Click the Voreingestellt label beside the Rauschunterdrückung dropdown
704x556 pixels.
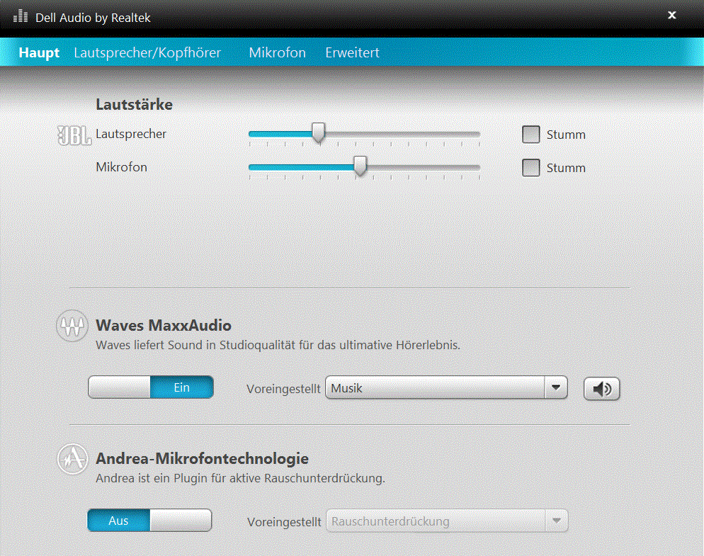coord(284,522)
